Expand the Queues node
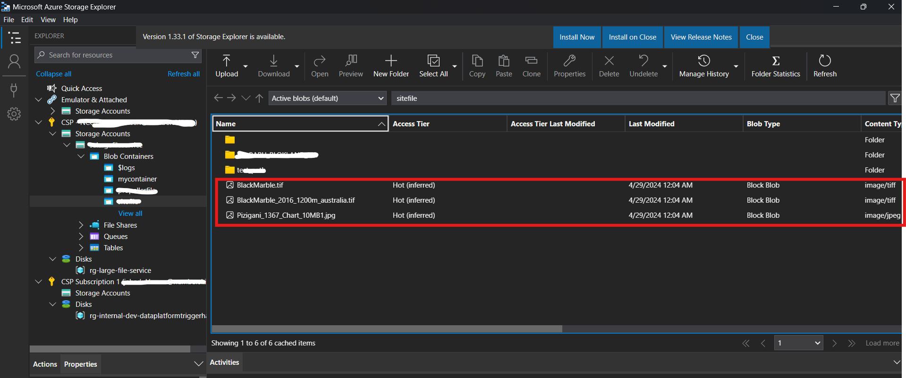906x378 pixels. pyautogui.click(x=81, y=236)
